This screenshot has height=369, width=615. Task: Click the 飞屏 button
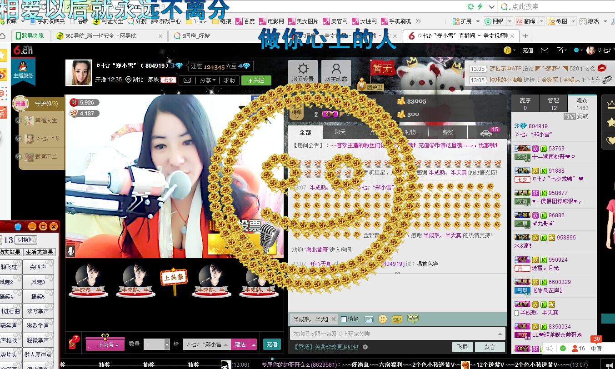462,347
